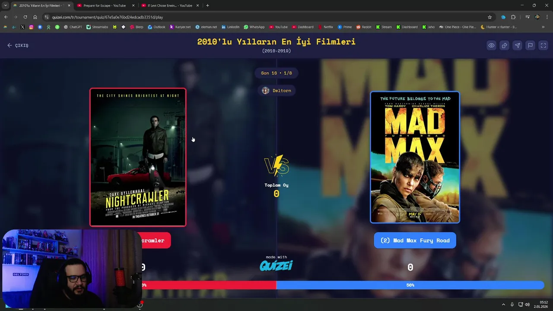
Task: Open the eleman.net bookmark
Action: (206, 27)
